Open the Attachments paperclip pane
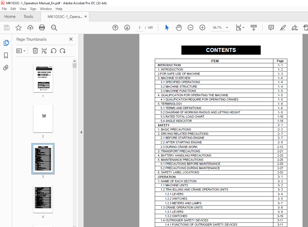This screenshot has width=308, height=227. click(x=6, y=68)
